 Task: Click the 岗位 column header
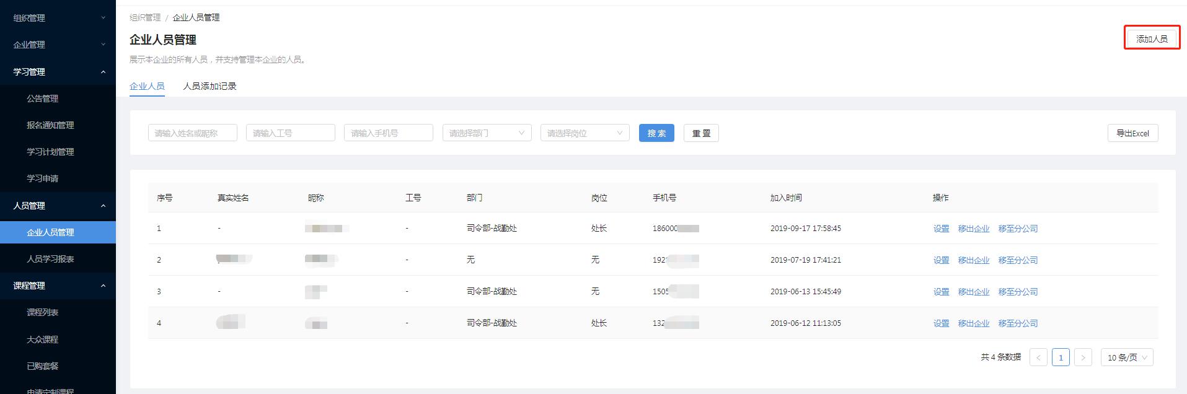pos(599,198)
